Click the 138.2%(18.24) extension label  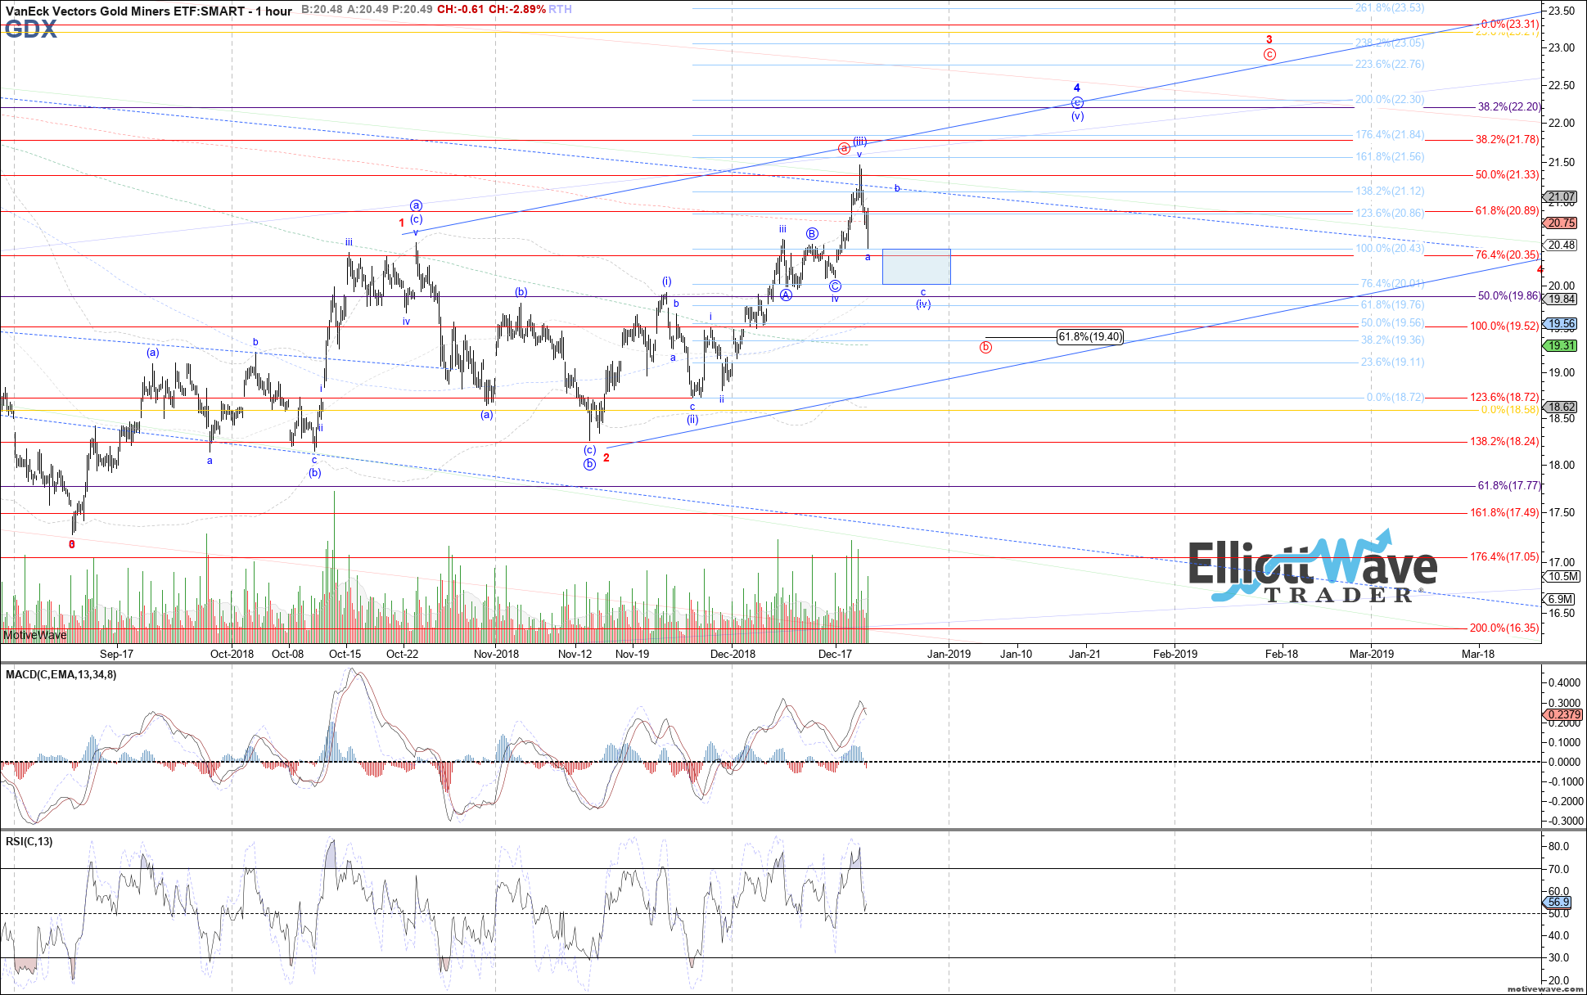pos(1505,442)
